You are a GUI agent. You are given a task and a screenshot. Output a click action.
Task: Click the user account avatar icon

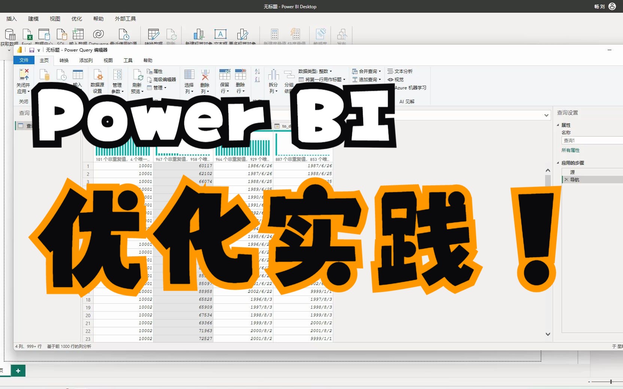click(612, 6)
